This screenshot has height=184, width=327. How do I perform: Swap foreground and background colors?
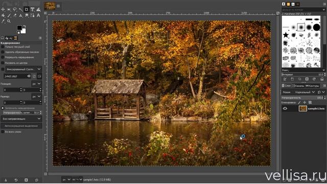[25, 26]
